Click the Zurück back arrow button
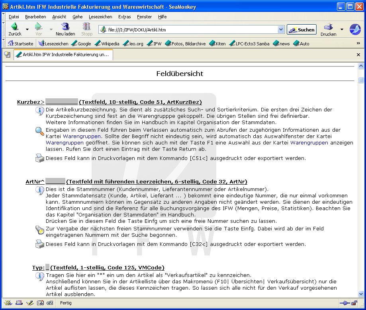The width and height of the screenshot is (366, 310). (15, 29)
